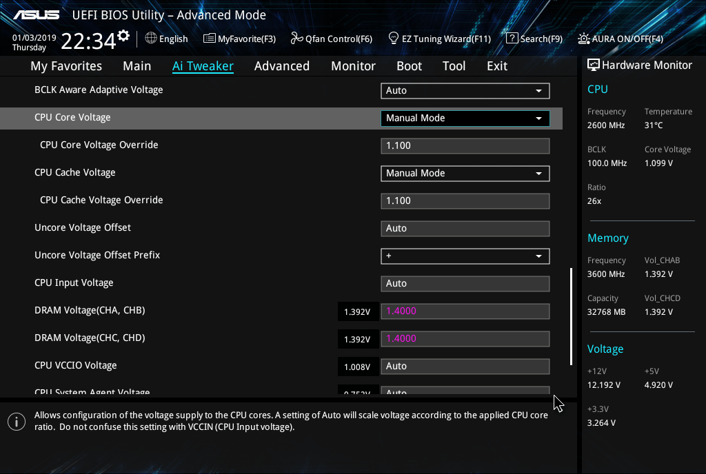Screen dimensions: 706x474
Task: Switch to Main tab
Action: pyautogui.click(x=137, y=66)
